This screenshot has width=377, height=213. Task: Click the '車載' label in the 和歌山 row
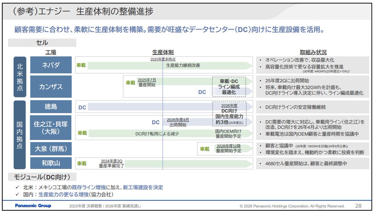82,164
